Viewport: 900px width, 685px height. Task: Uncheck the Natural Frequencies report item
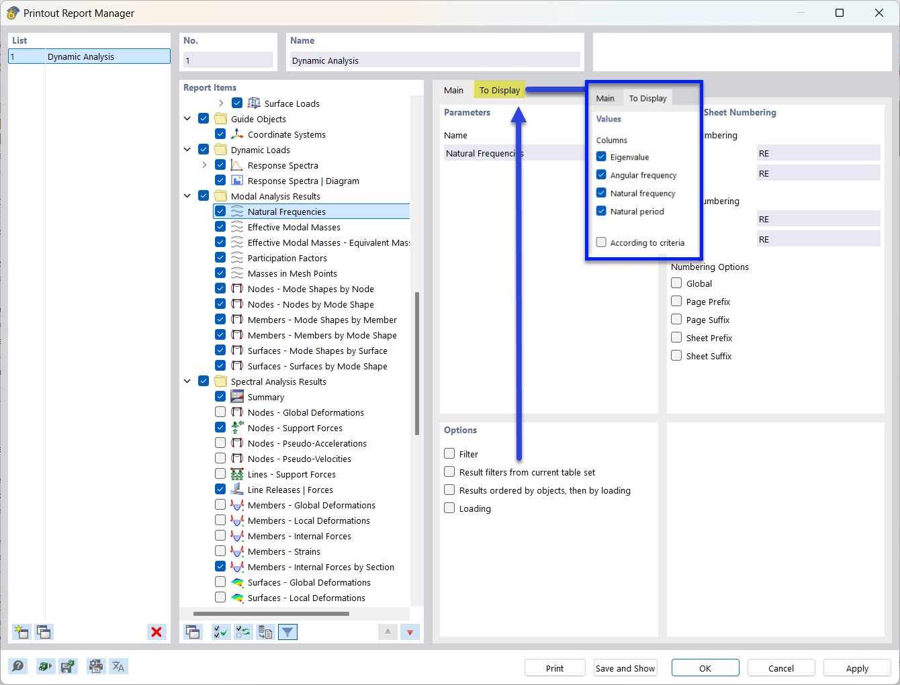(220, 211)
